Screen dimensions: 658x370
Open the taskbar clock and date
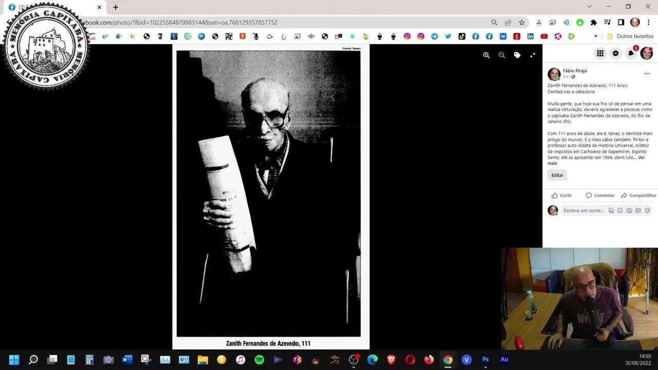pos(638,360)
